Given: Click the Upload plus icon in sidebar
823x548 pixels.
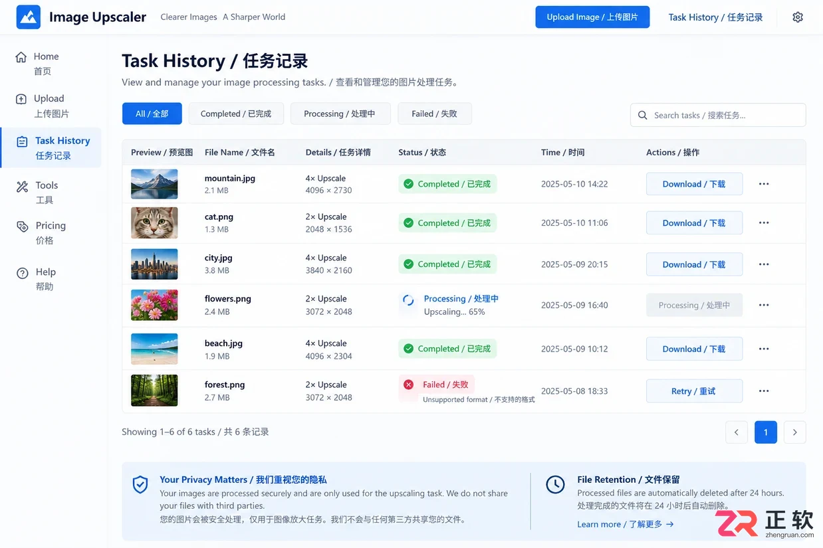Looking at the screenshot, I should pyautogui.click(x=21, y=99).
